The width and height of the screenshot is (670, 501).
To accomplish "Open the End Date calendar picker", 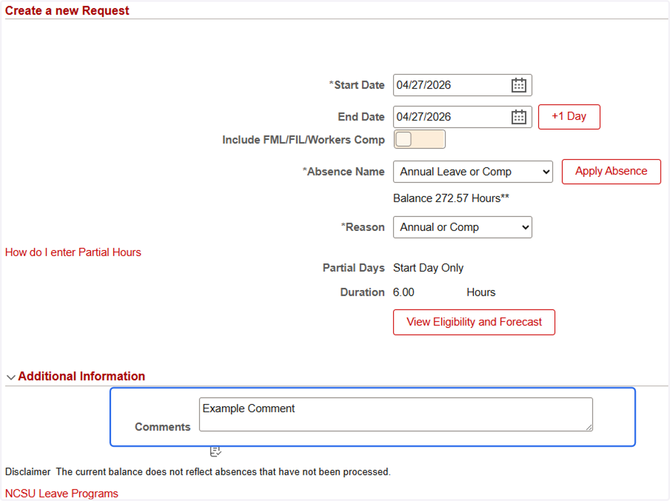I will click(x=519, y=117).
